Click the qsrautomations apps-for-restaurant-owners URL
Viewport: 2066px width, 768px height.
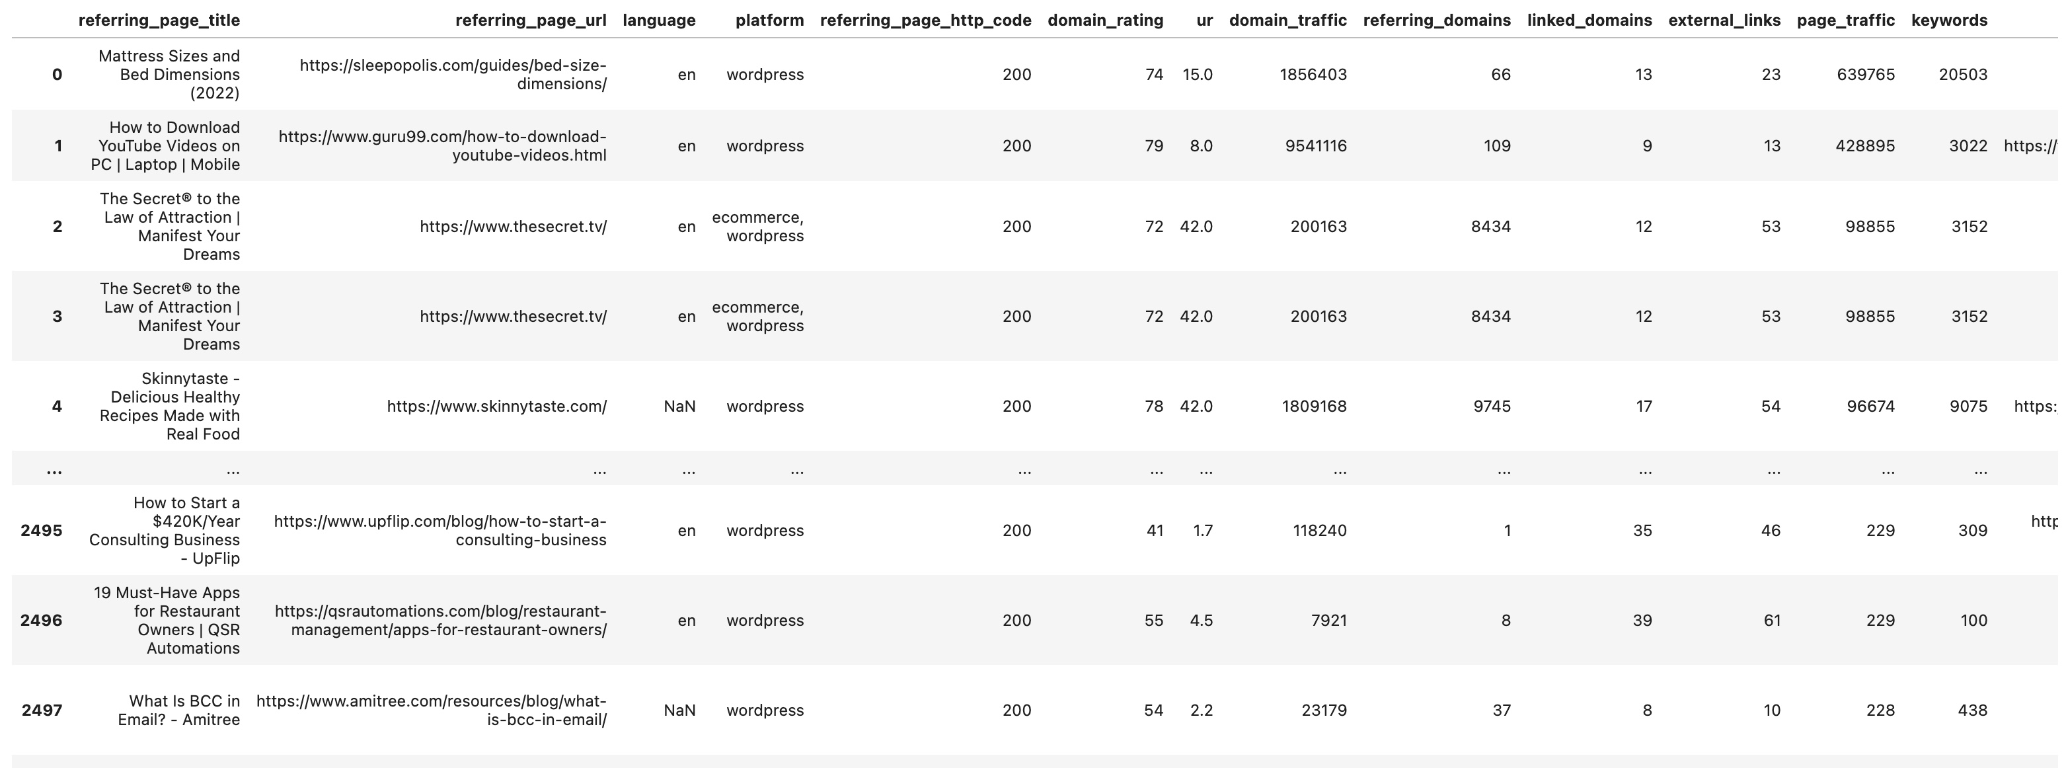440,621
